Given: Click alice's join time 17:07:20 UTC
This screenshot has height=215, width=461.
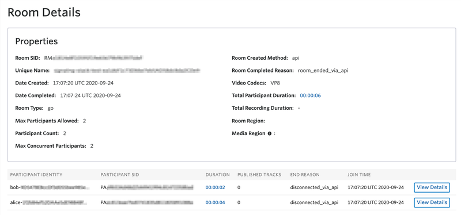Looking at the screenshot, I should point(376,202).
